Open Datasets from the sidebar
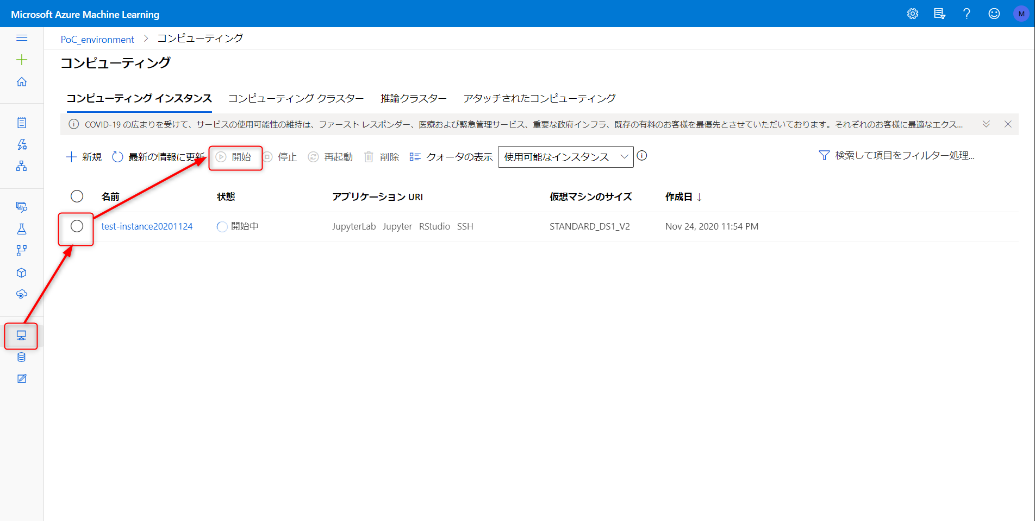This screenshot has height=521, width=1035. click(x=22, y=207)
